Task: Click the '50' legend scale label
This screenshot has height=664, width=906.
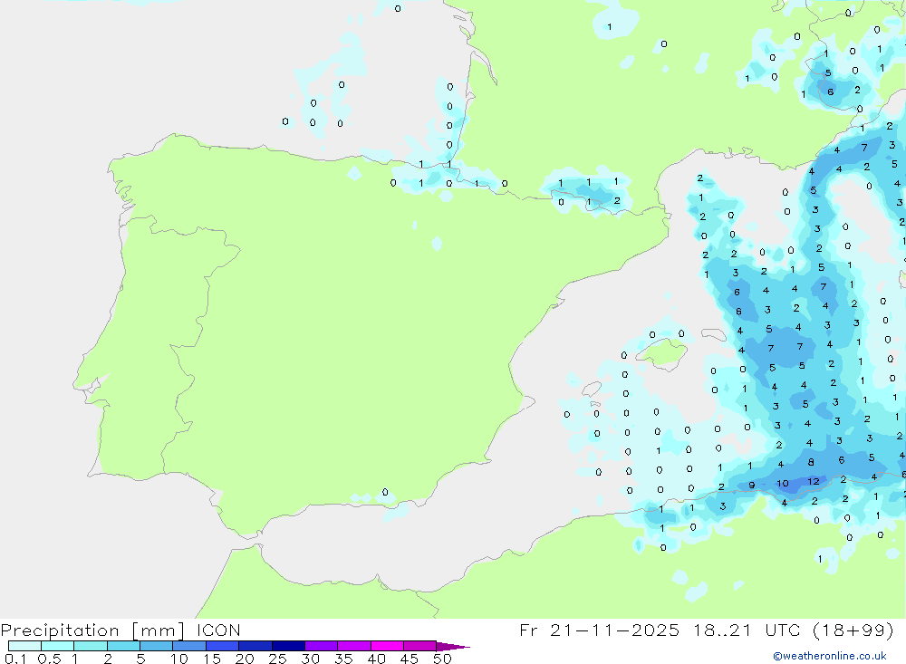Action: pos(442,659)
